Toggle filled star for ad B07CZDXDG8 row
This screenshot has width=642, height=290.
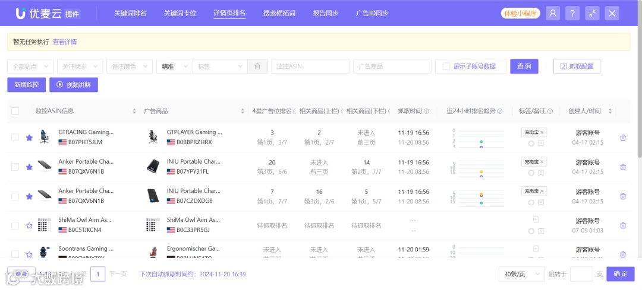(x=29, y=196)
